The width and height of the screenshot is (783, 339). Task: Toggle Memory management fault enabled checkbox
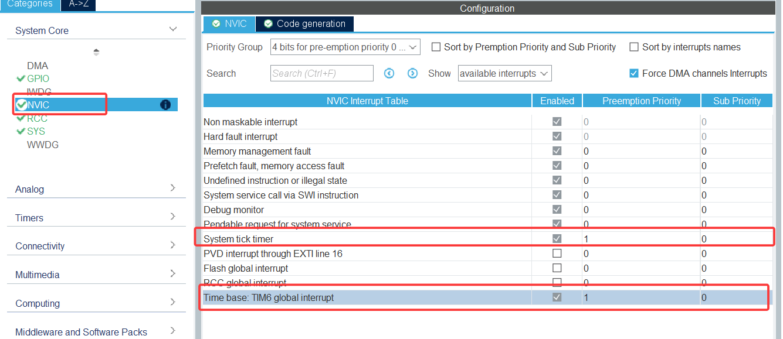click(x=557, y=151)
